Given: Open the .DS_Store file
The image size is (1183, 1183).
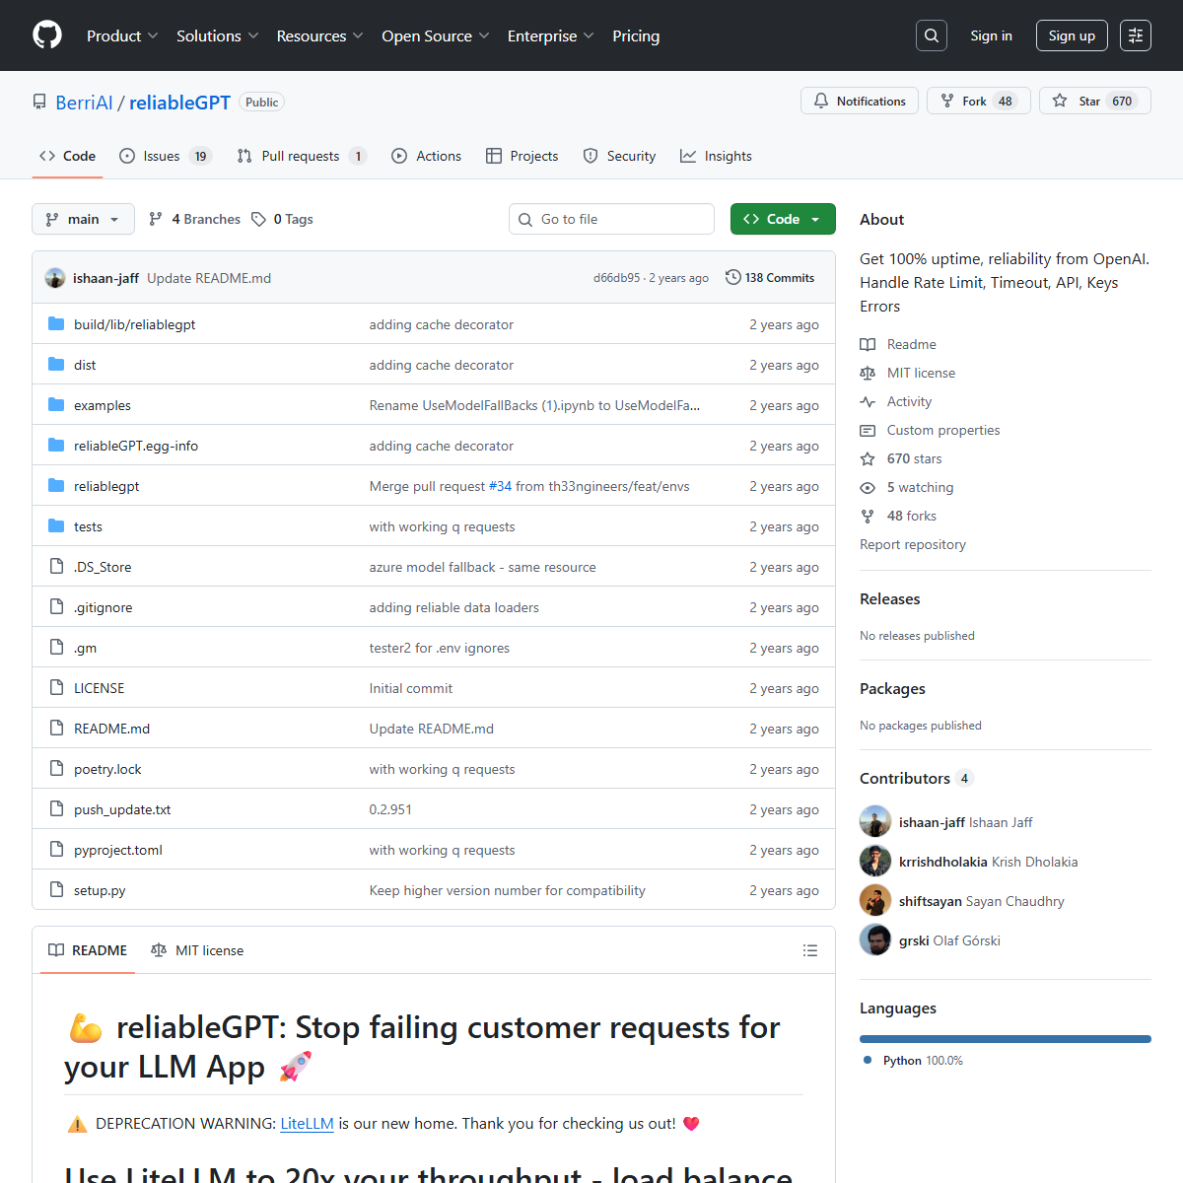Looking at the screenshot, I should click(x=103, y=567).
